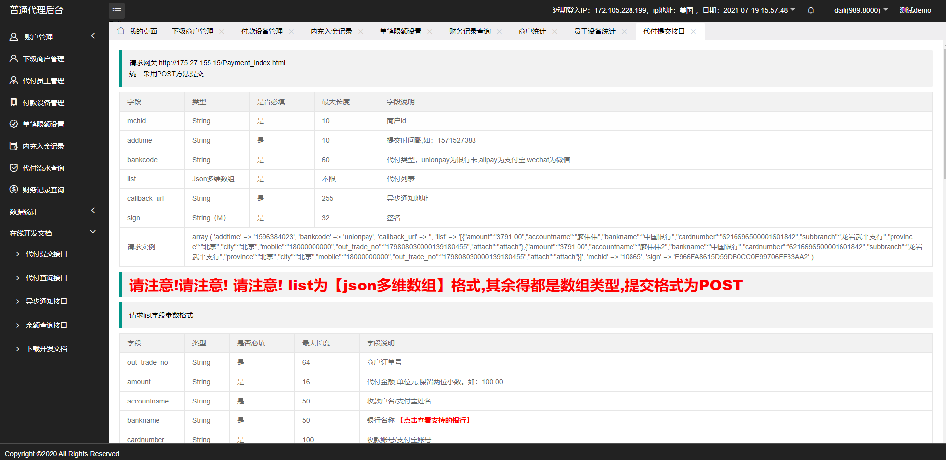Switch to the 商户统计 tab
Screen dimensions: 946x460
point(532,31)
